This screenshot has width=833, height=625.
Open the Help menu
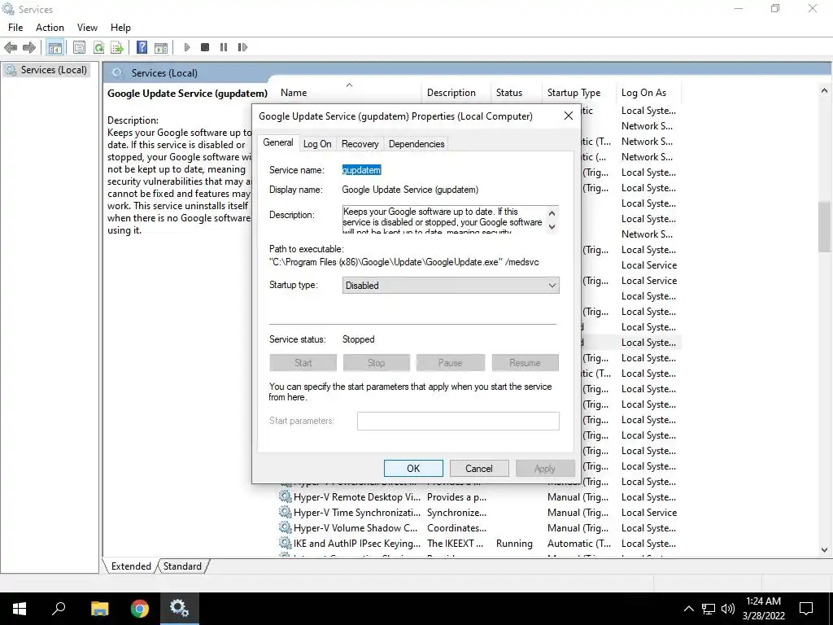pos(120,28)
